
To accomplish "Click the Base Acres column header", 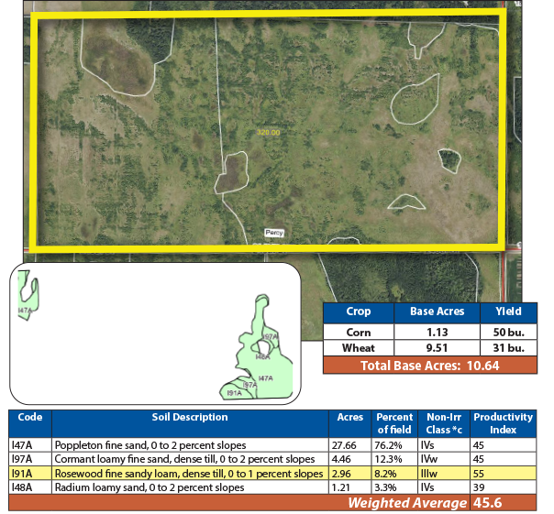I will coord(434,312).
